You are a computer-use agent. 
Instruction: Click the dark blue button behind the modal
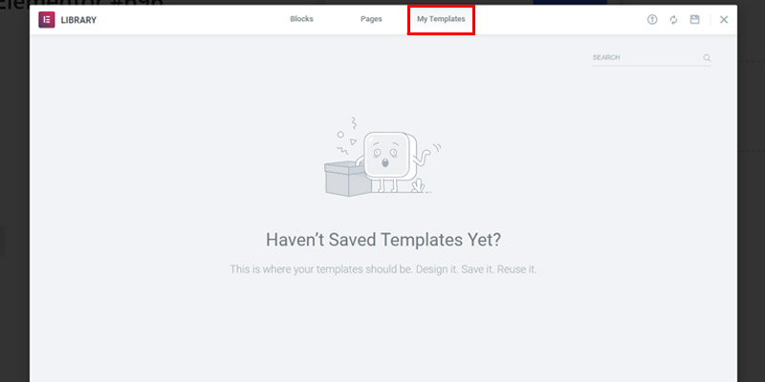[x=570, y=2]
